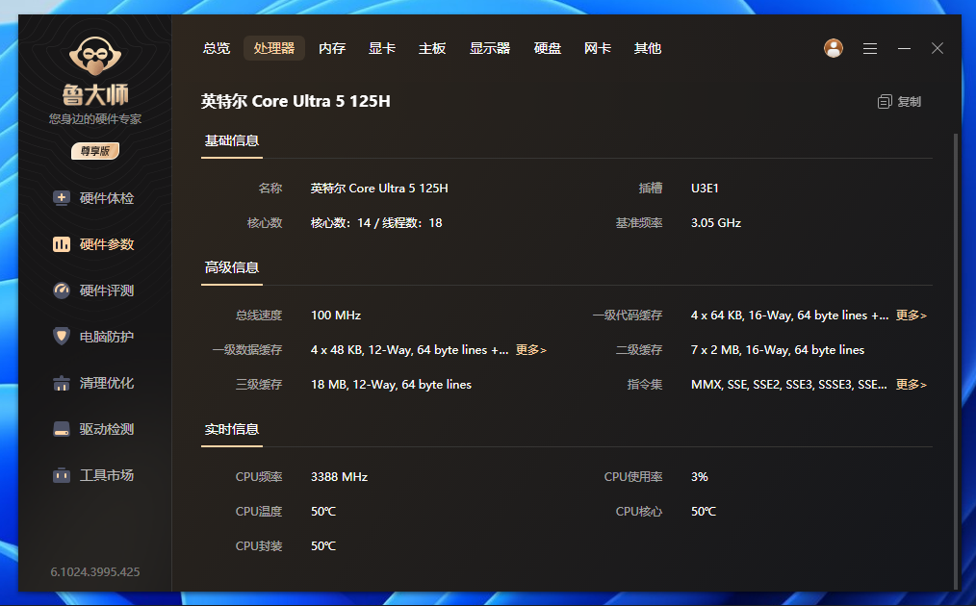The width and height of the screenshot is (976, 606).
Task: Click the 硬件体检 first-aid icon
Action: (61, 198)
